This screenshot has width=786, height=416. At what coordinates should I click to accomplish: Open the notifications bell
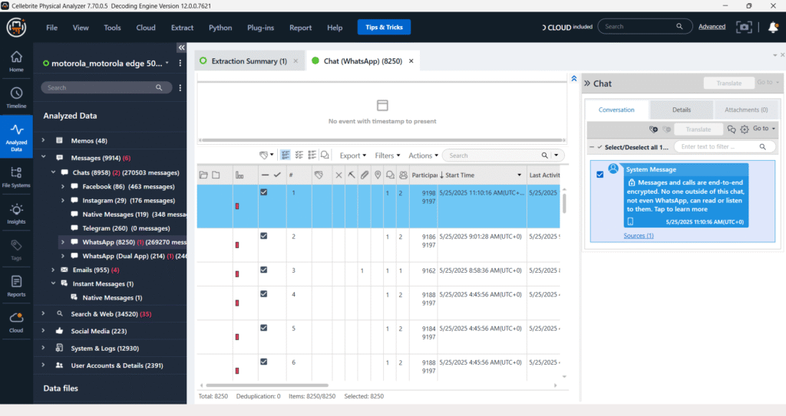pyautogui.click(x=773, y=28)
